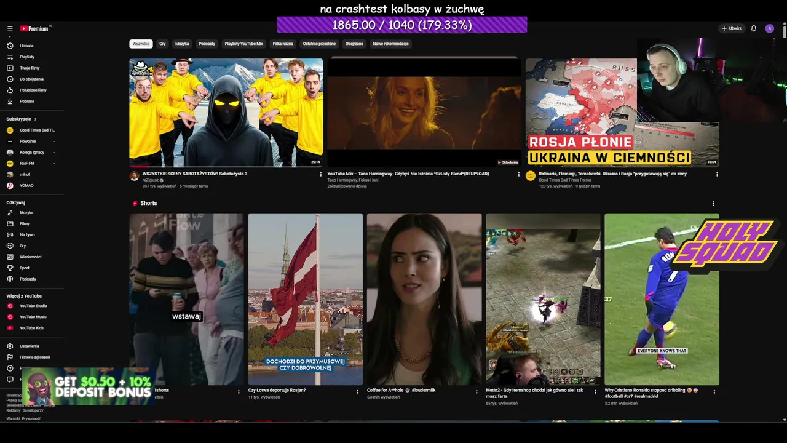
Task: Select the Nowe rekomendacje chip
Action: (x=390, y=44)
